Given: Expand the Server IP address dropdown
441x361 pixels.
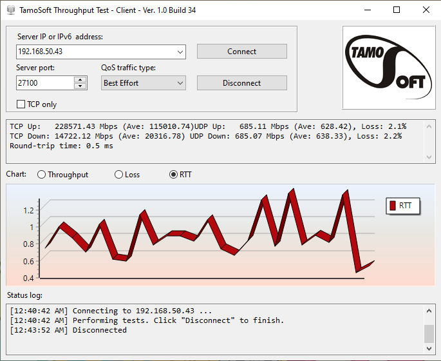Looking at the screenshot, I should pos(179,52).
